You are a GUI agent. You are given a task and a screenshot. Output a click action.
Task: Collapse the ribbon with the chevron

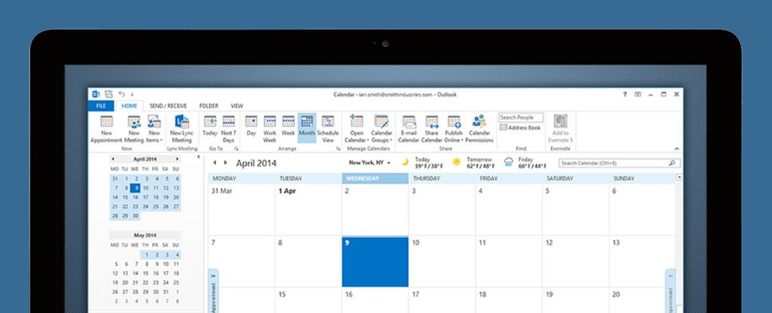click(676, 148)
